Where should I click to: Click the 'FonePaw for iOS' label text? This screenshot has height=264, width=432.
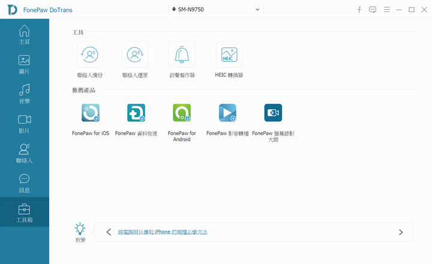tap(91, 133)
